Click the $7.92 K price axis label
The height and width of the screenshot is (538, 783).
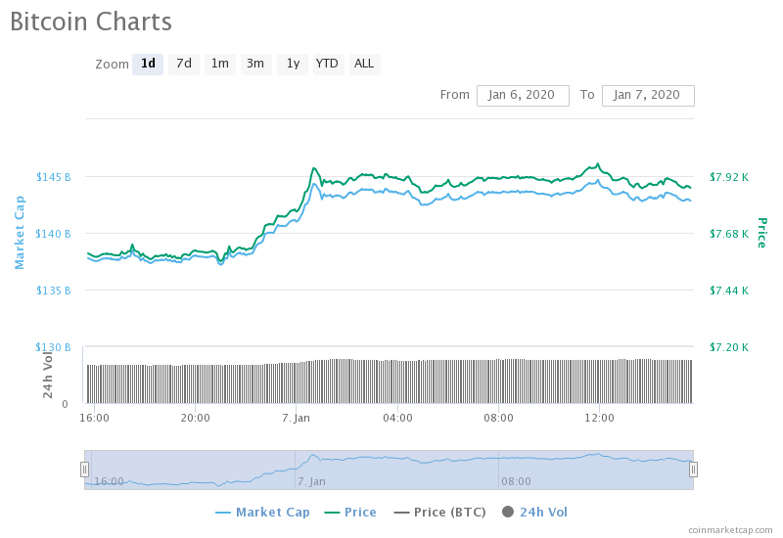point(729,177)
